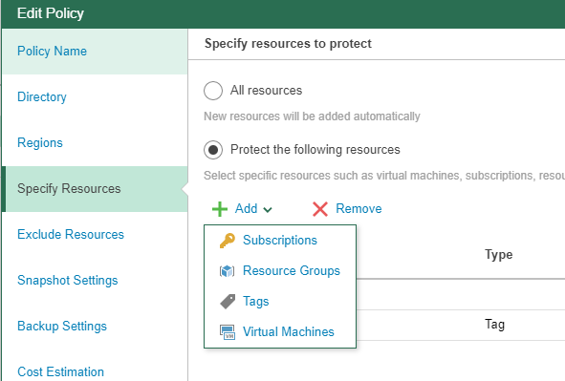Click the Specify resources to protect heading
Viewport: 565px width, 381px height.
pos(288,44)
